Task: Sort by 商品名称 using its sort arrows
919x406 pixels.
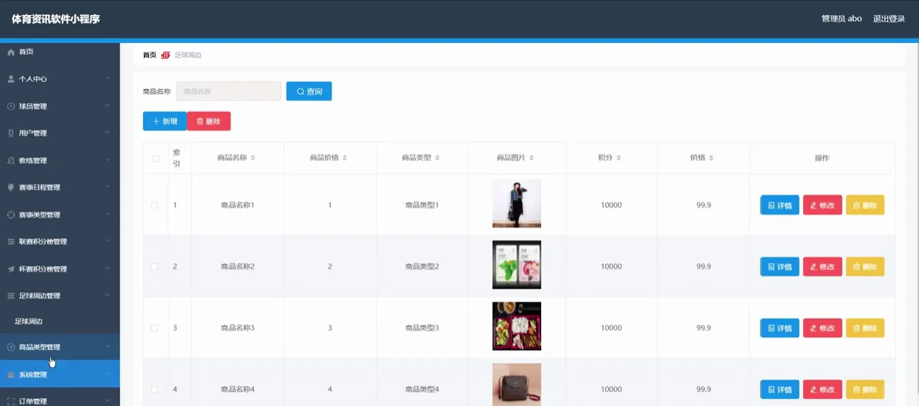Action: pos(253,157)
